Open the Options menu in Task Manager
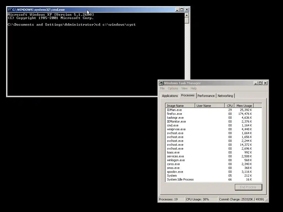The image size is (283, 212). pos(173,88)
